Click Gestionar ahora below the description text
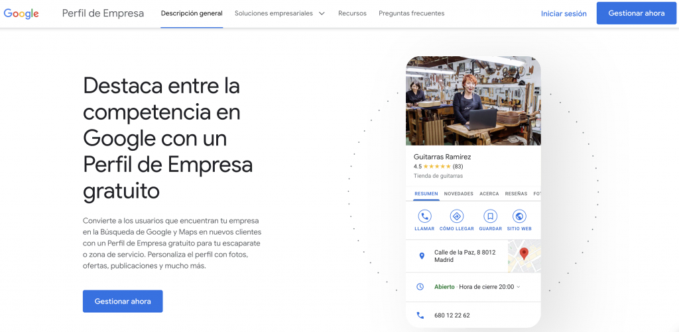Image resolution: width=679 pixels, height=332 pixels. 123,301
